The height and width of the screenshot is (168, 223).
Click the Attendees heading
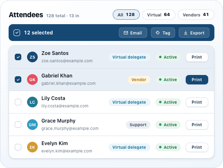26,15
